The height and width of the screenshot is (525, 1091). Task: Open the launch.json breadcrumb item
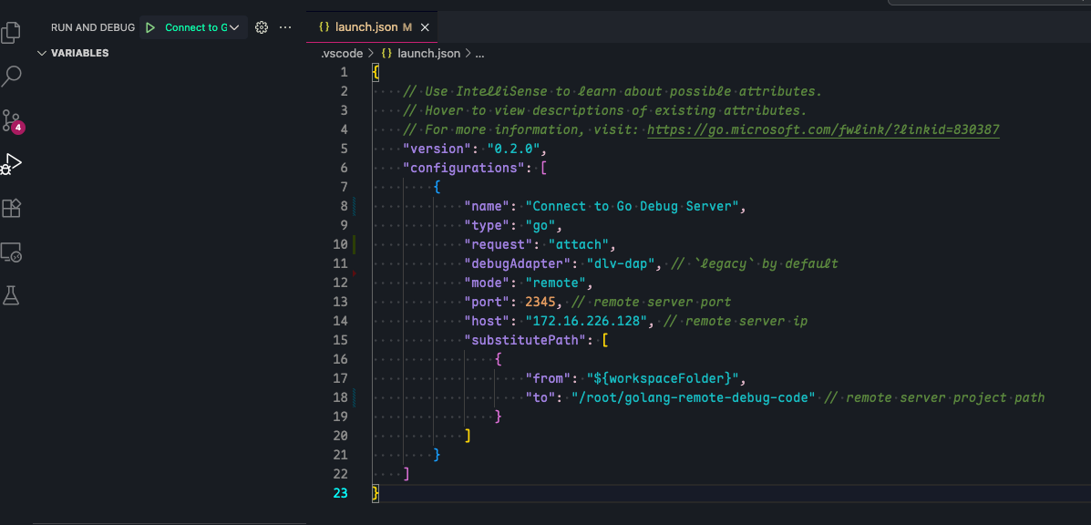[428, 54]
